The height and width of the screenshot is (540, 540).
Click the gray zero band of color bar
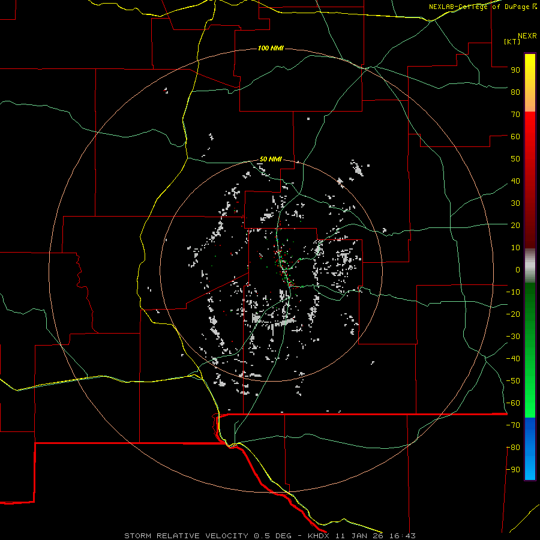[530, 266]
